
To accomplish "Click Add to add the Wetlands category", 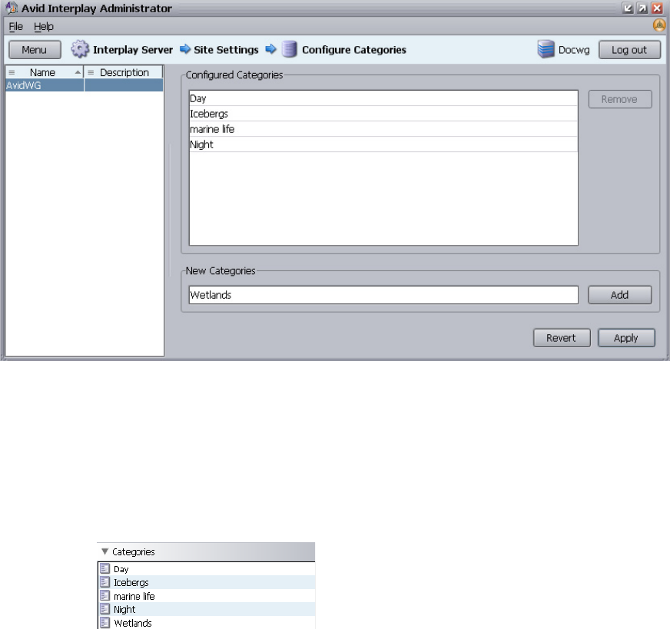I will [x=620, y=295].
